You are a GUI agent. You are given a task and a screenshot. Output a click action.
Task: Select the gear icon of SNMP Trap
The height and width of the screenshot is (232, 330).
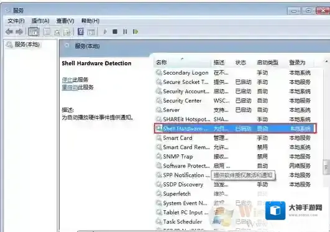pos(158,156)
